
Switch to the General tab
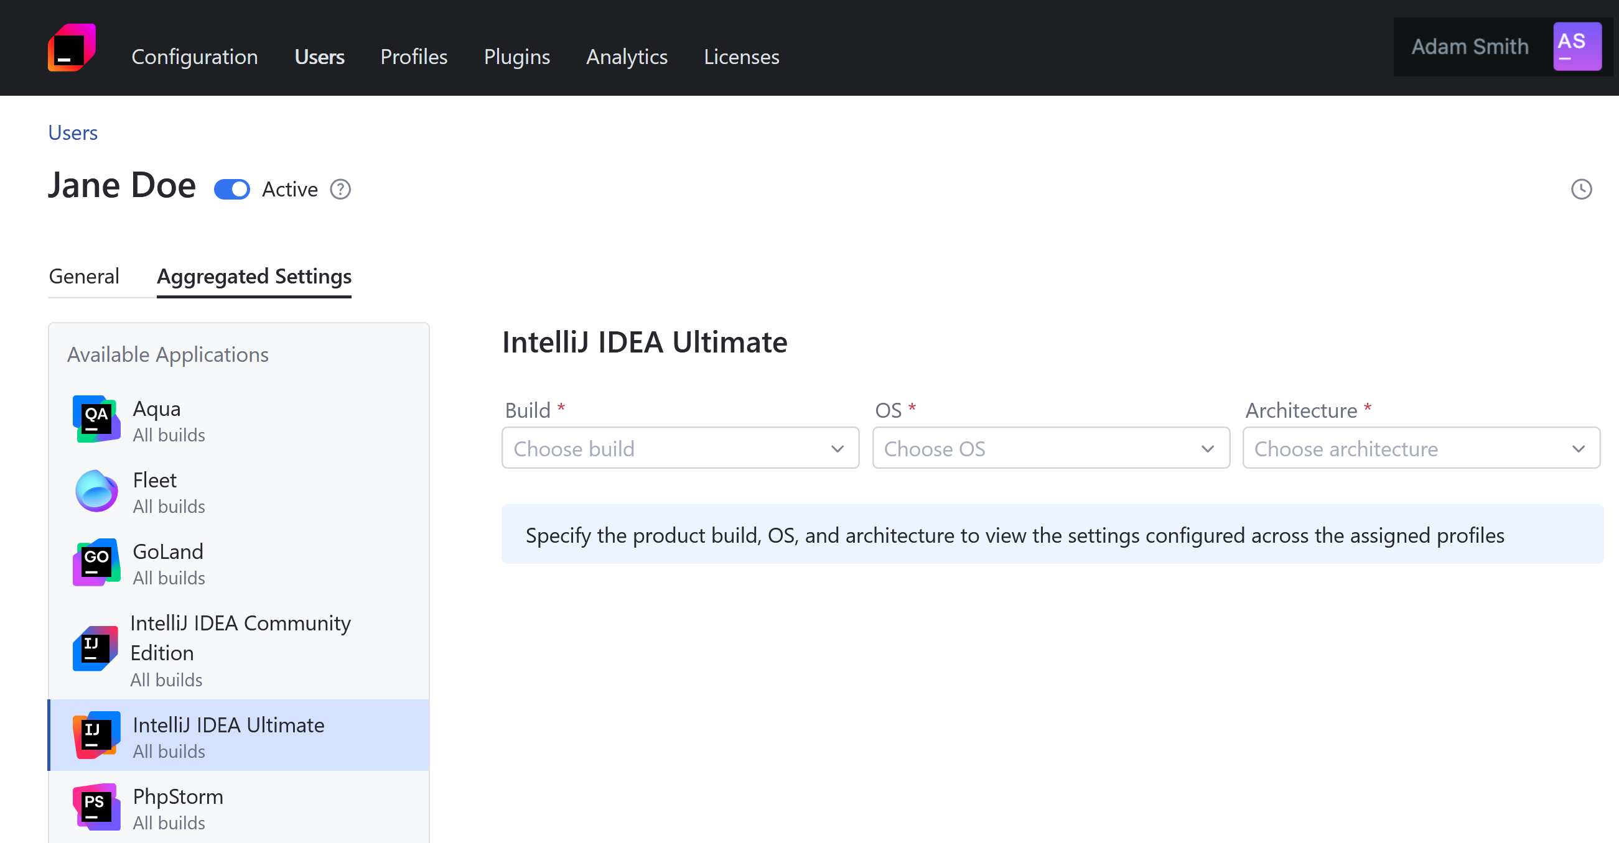coord(86,276)
